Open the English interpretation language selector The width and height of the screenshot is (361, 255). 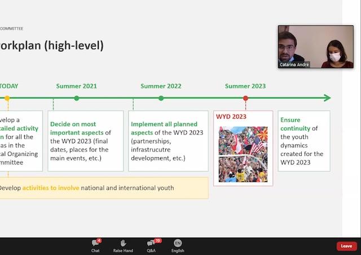coord(178,243)
